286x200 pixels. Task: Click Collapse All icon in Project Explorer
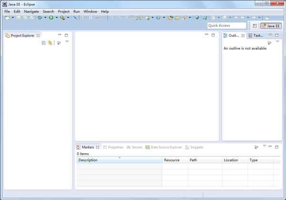pyautogui.click(x=44, y=43)
